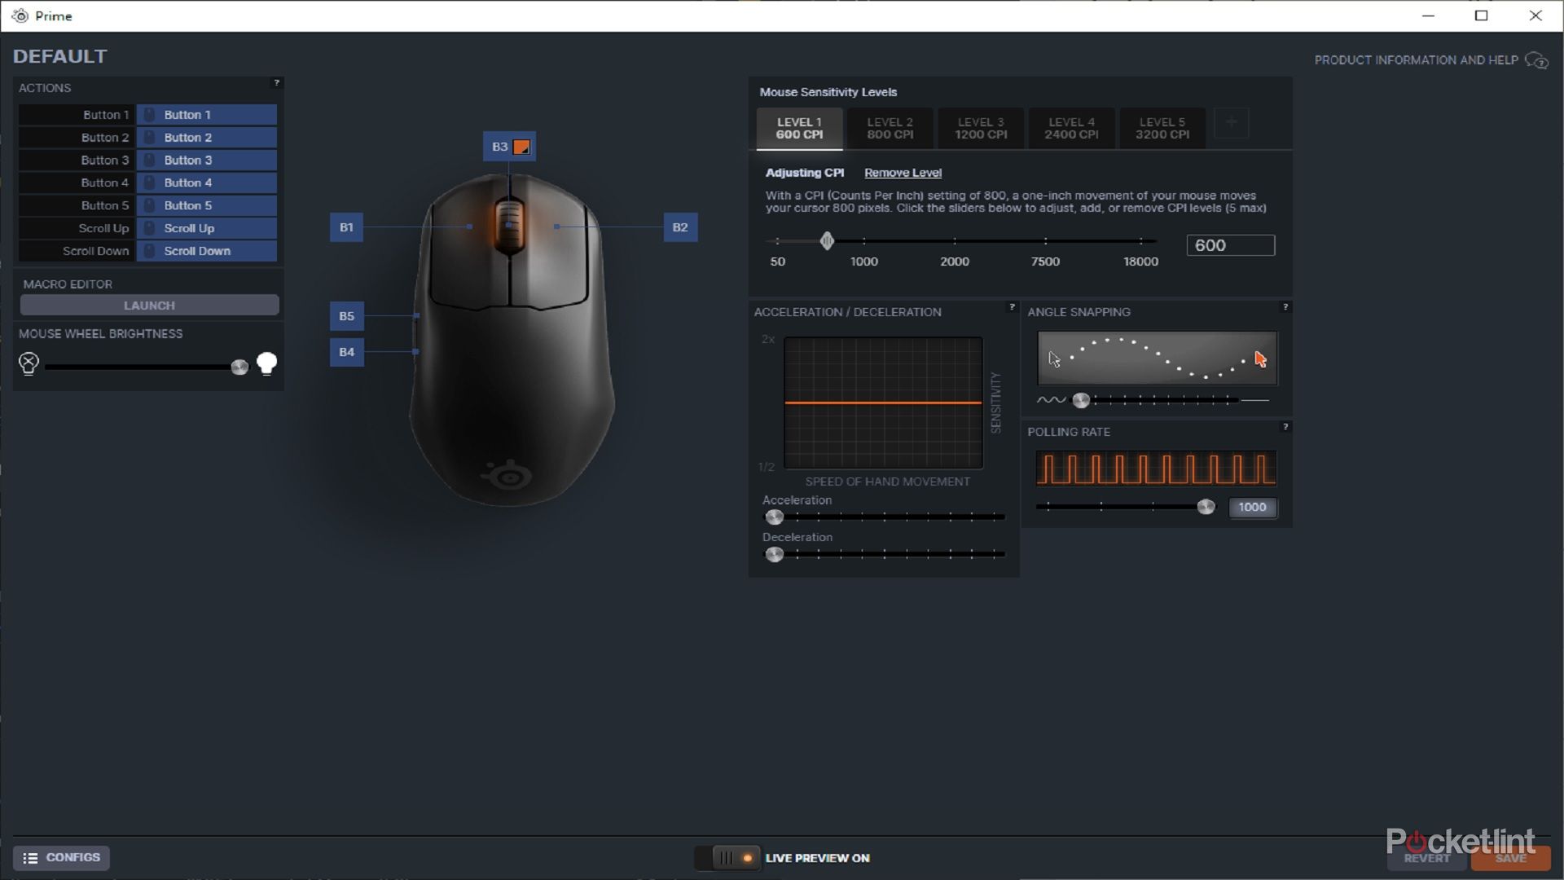1564x880 pixels.
Task: Click the bulb icon for maximum wheel brightness
Action: point(267,363)
